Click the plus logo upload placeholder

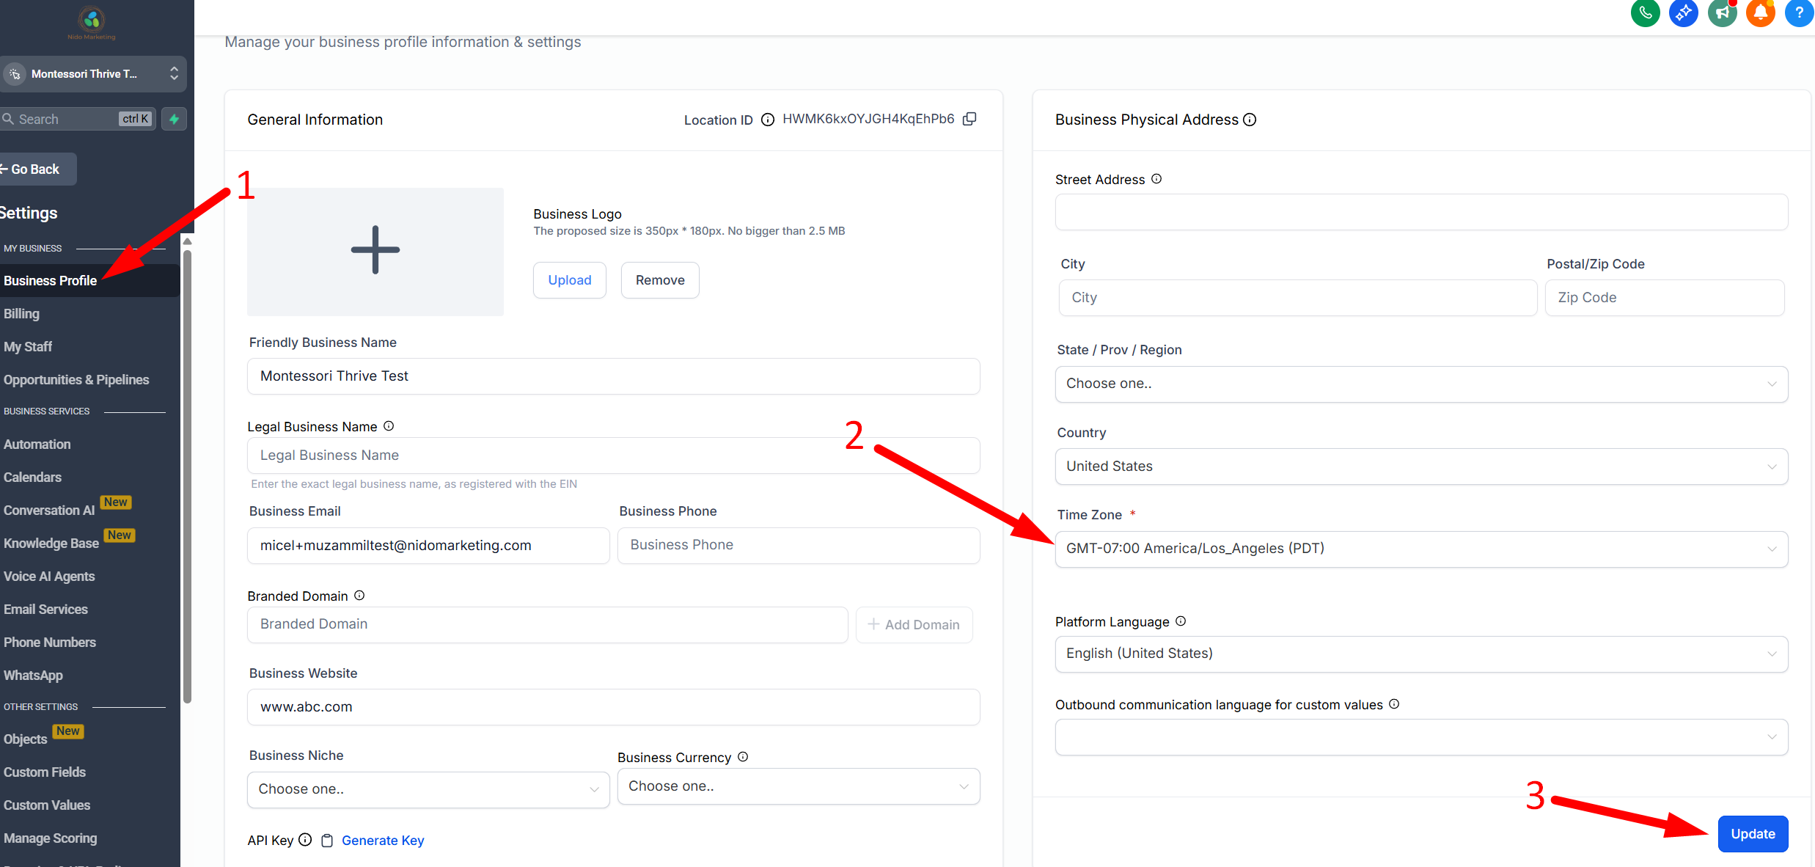pos(375,252)
